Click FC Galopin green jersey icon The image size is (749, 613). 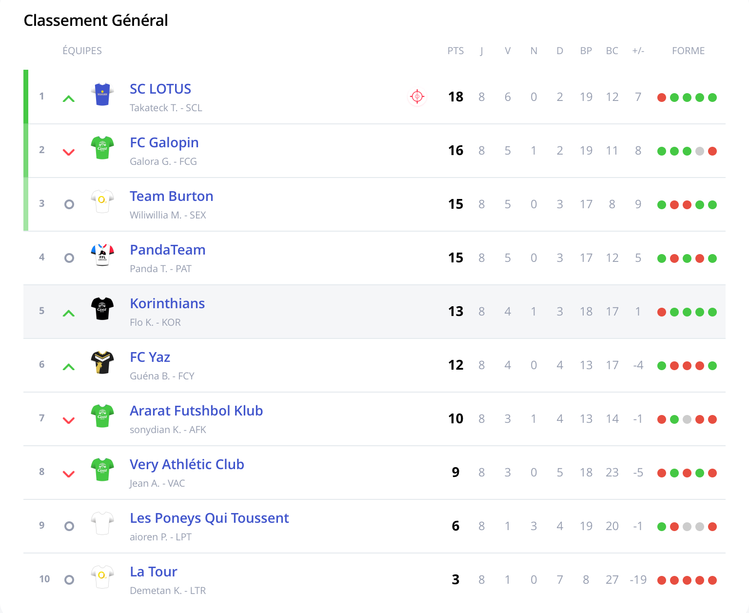tap(102, 148)
